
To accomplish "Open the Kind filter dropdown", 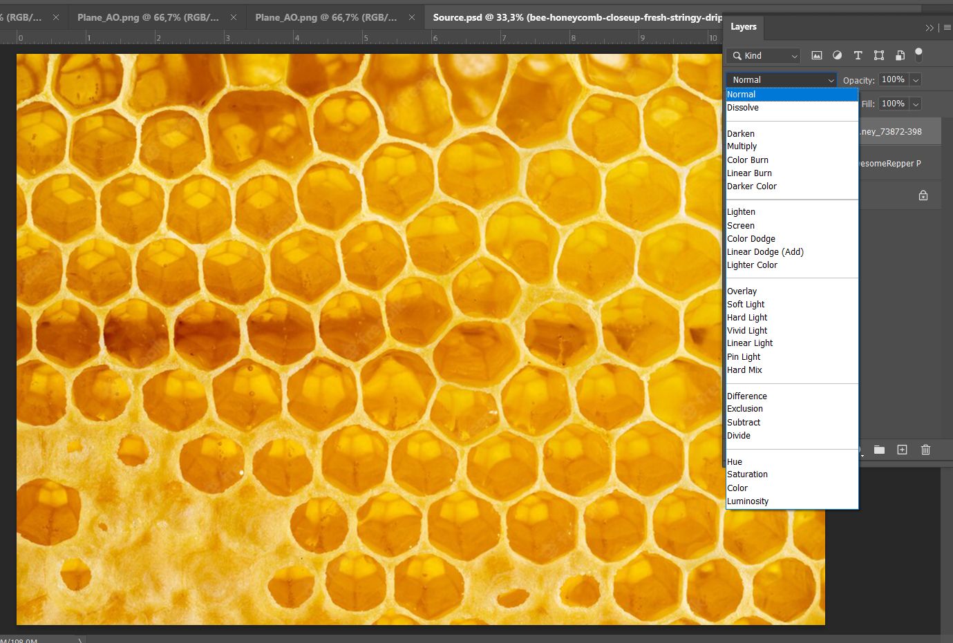I will 765,56.
